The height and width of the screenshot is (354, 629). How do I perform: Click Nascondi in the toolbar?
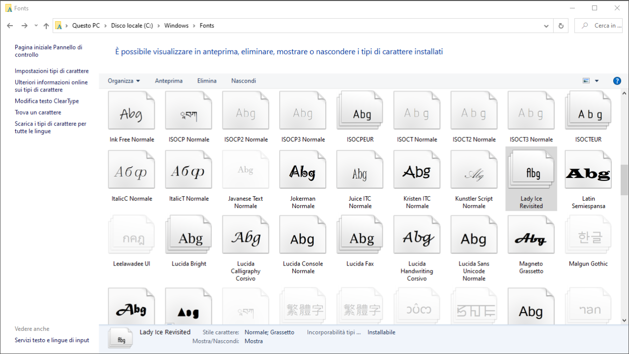[243, 81]
